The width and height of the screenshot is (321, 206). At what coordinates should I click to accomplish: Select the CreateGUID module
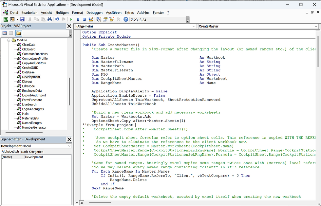click(x=30, y=68)
